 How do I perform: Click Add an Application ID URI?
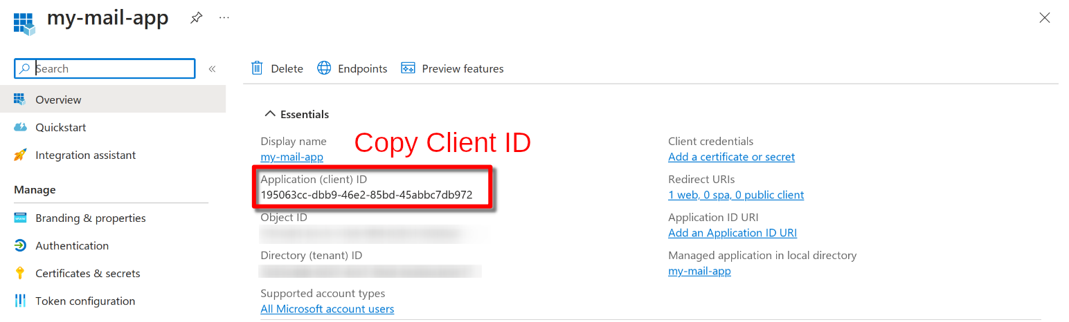coord(733,233)
